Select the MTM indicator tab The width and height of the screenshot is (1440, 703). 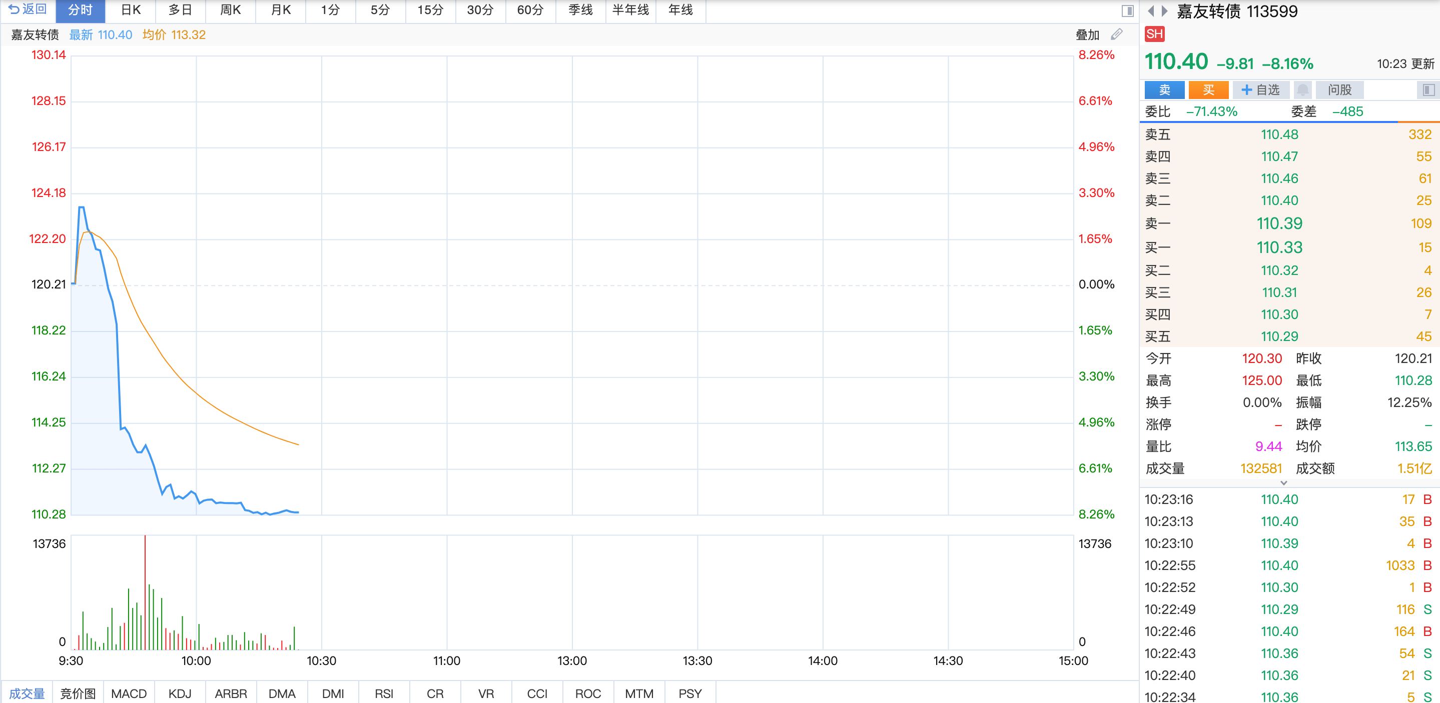pos(639,693)
